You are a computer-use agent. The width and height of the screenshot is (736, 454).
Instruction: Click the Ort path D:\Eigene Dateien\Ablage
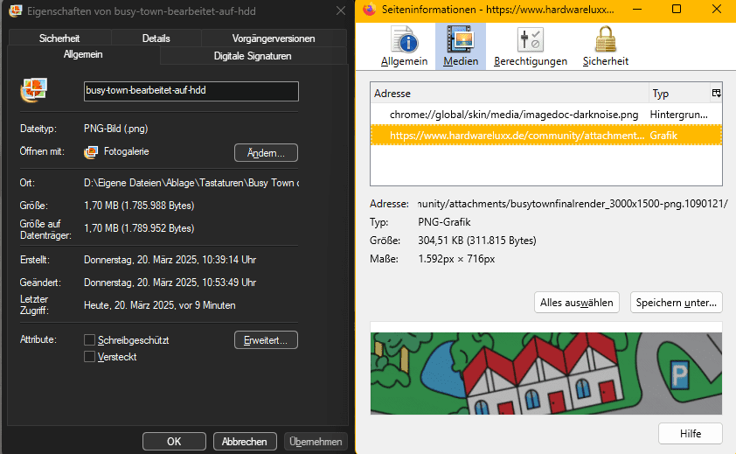tap(191, 183)
